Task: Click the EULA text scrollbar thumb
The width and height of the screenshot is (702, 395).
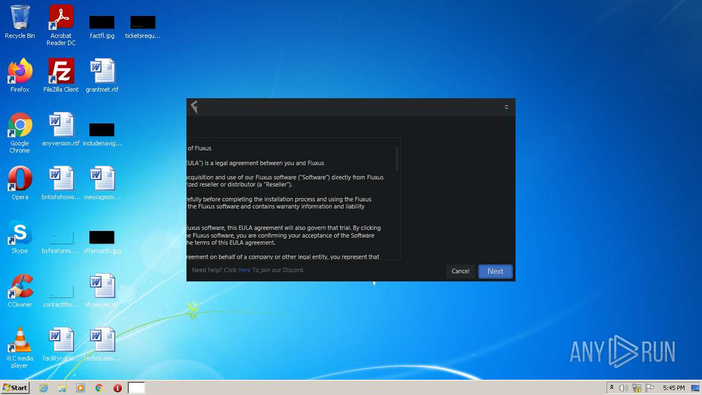Action: 397,158
